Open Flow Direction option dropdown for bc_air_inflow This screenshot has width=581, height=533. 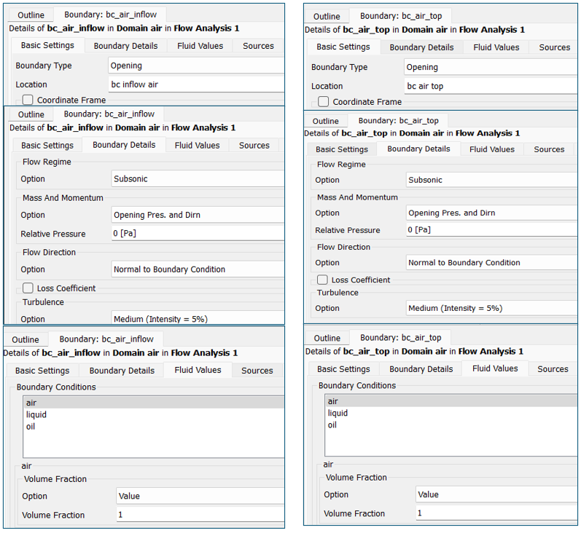click(x=198, y=269)
